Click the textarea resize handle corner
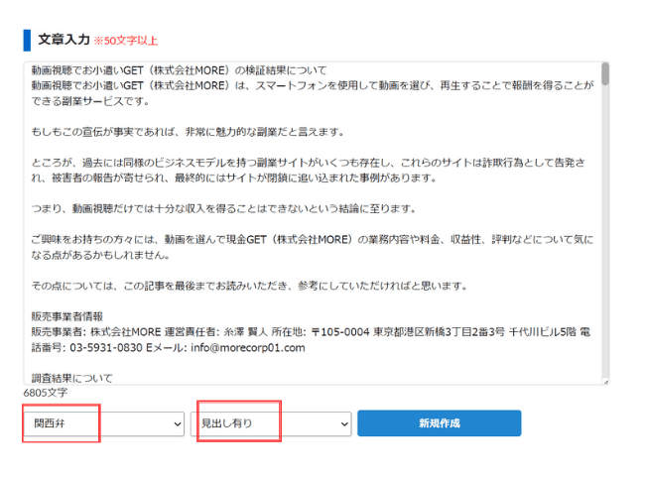645x477 pixels. [x=605, y=381]
